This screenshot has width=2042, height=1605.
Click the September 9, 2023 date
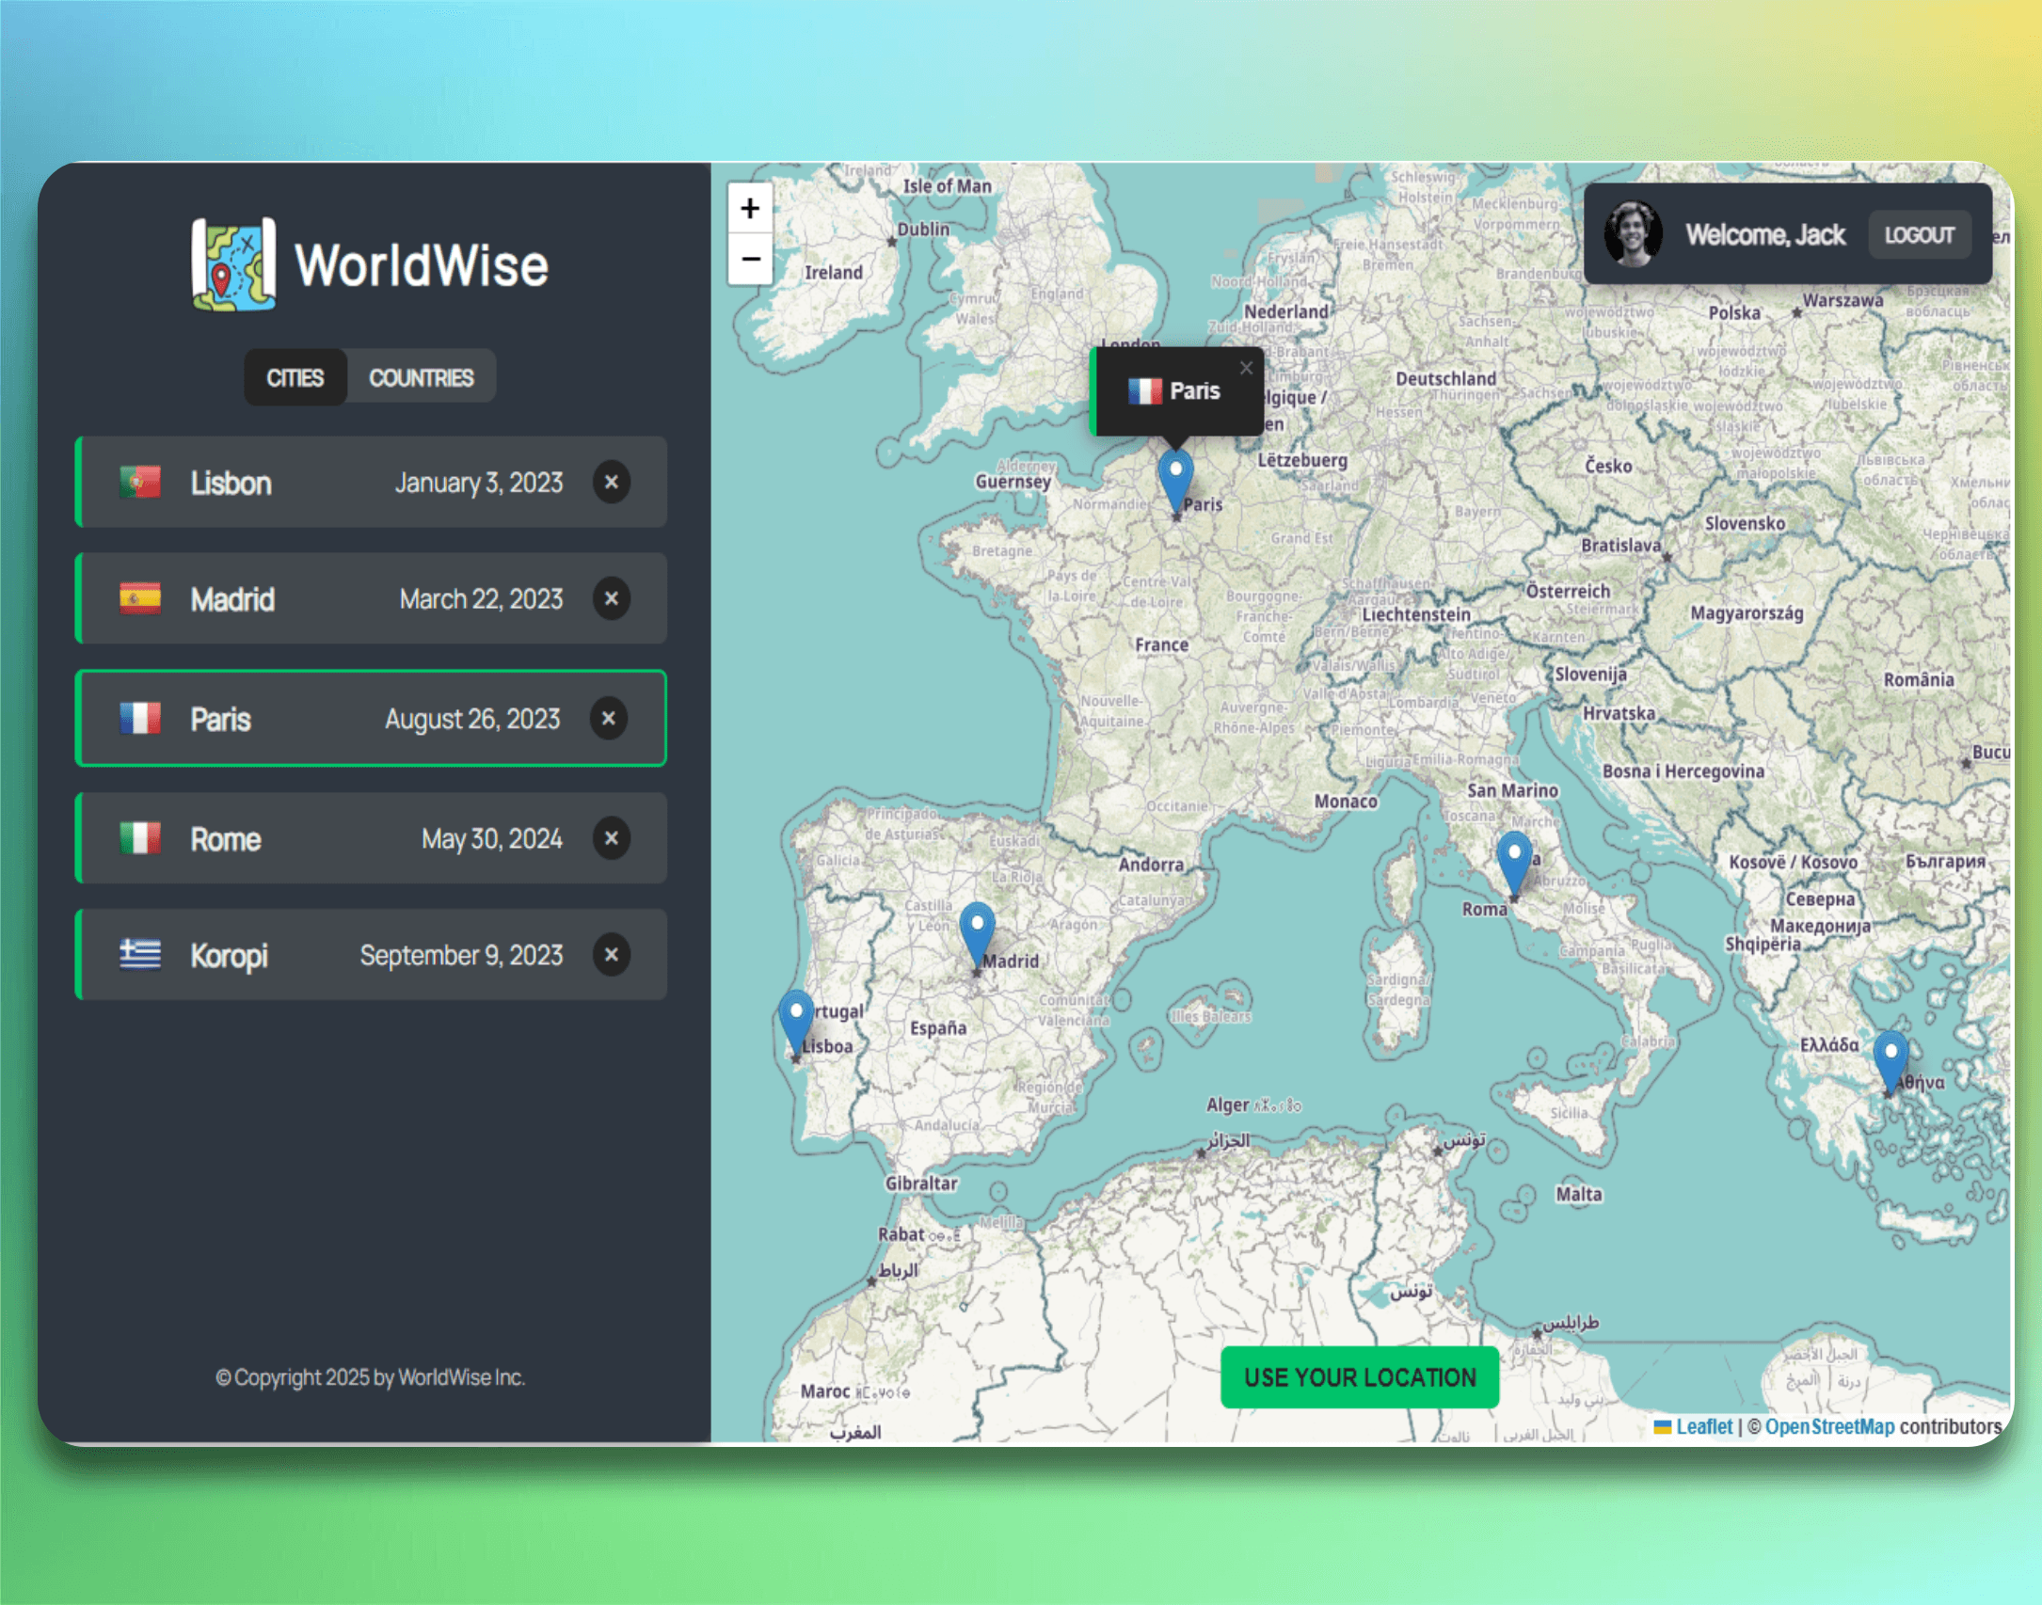pyautogui.click(x=461, y=956)
